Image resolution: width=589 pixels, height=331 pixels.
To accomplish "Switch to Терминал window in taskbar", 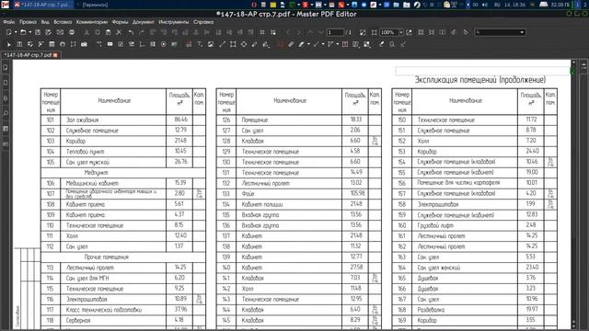I will [94, 5].
